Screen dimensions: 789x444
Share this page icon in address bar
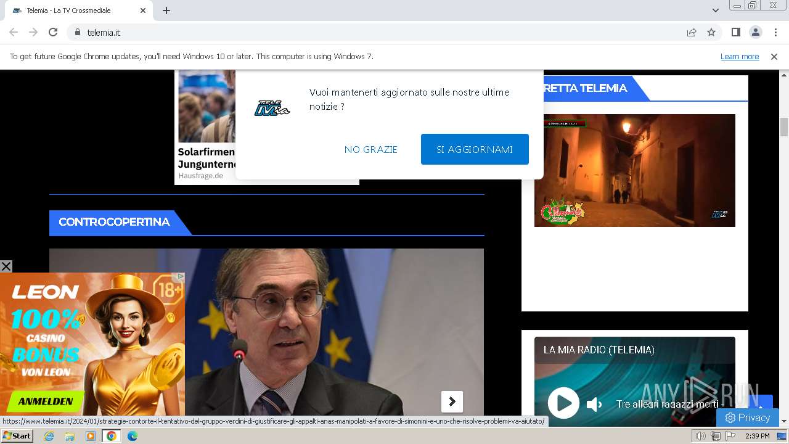(692, 33)
